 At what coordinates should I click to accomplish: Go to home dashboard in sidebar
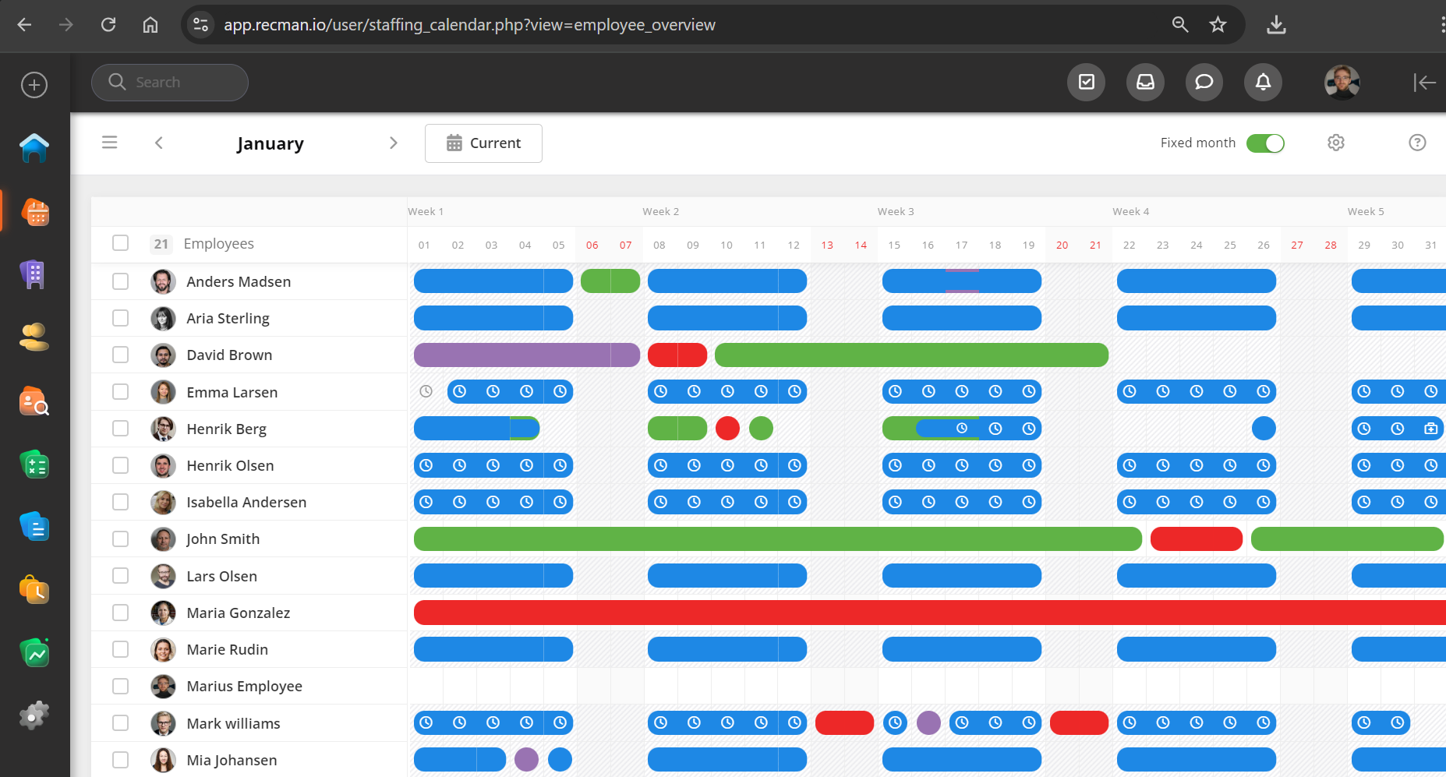pos(34,147)
